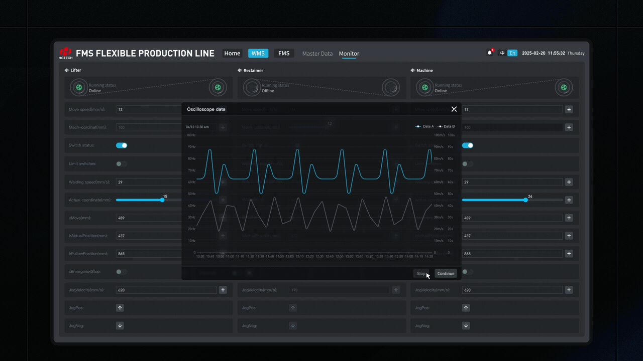This screenshot has height=361, width=643.
Task: Turn off Machine Switch status toggle
Action: click(x=468, y=145)
